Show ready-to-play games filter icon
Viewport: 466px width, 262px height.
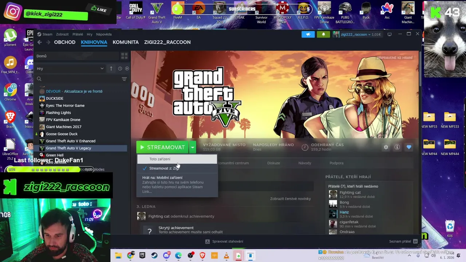coord(127,68)
